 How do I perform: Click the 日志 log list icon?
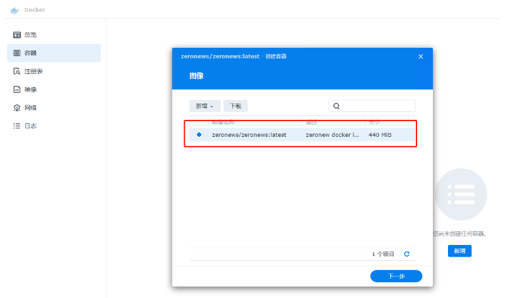(17, 126)
